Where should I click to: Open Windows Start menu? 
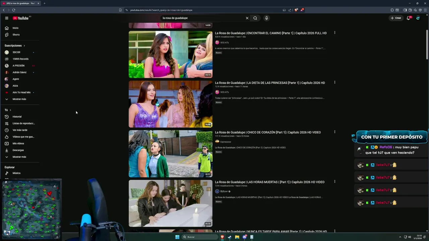click(177, 237)
